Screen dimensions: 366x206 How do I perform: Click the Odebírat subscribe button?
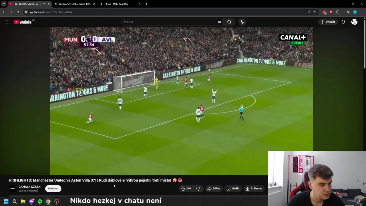(53, 189)
